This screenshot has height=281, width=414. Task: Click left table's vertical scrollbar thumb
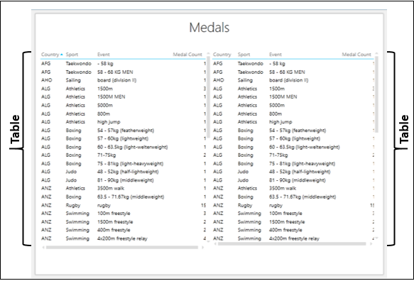[x=208, y=97]
